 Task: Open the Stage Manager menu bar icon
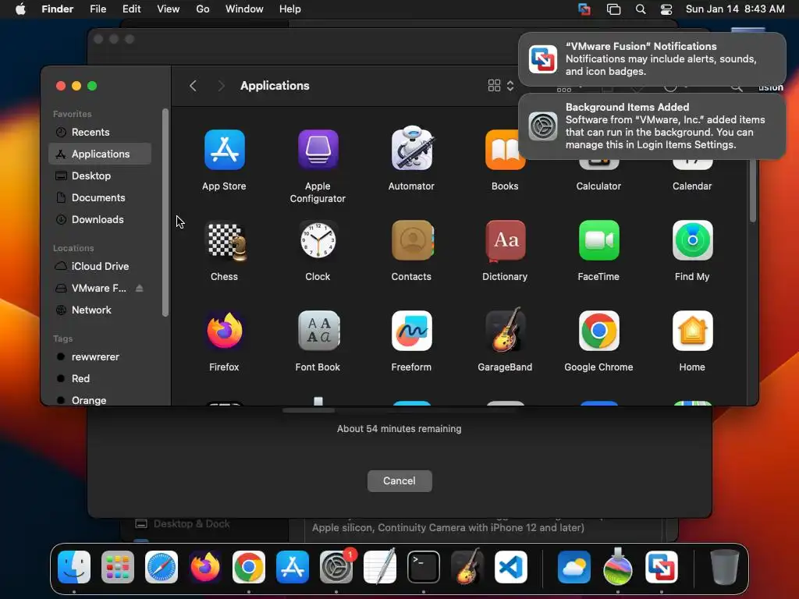point(613,9)
